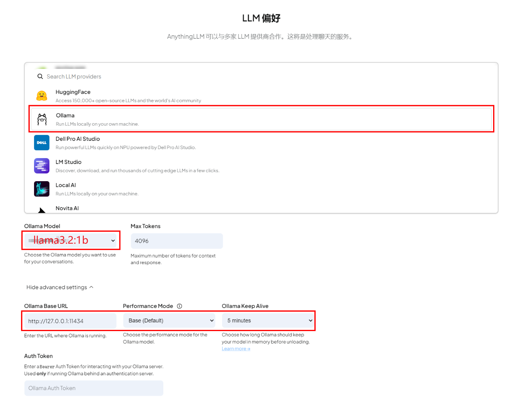This screenshot has width=519, height=414.
Task: Select the Ollama provider entry
Action: 261,119
